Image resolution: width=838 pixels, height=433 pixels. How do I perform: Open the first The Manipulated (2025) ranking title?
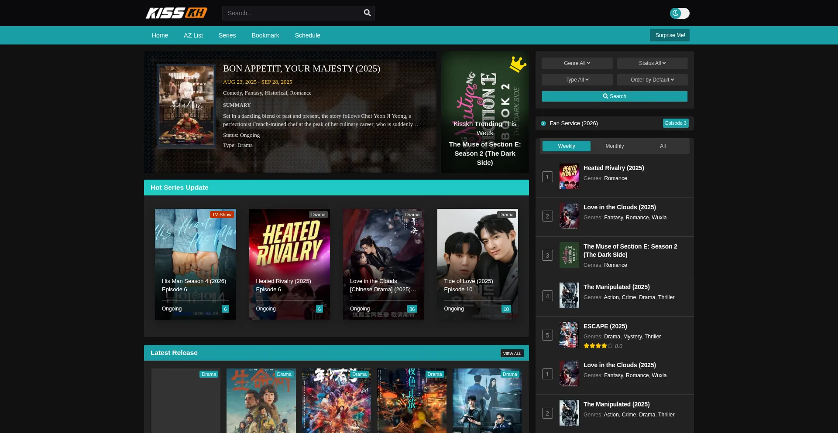[617, 287]
